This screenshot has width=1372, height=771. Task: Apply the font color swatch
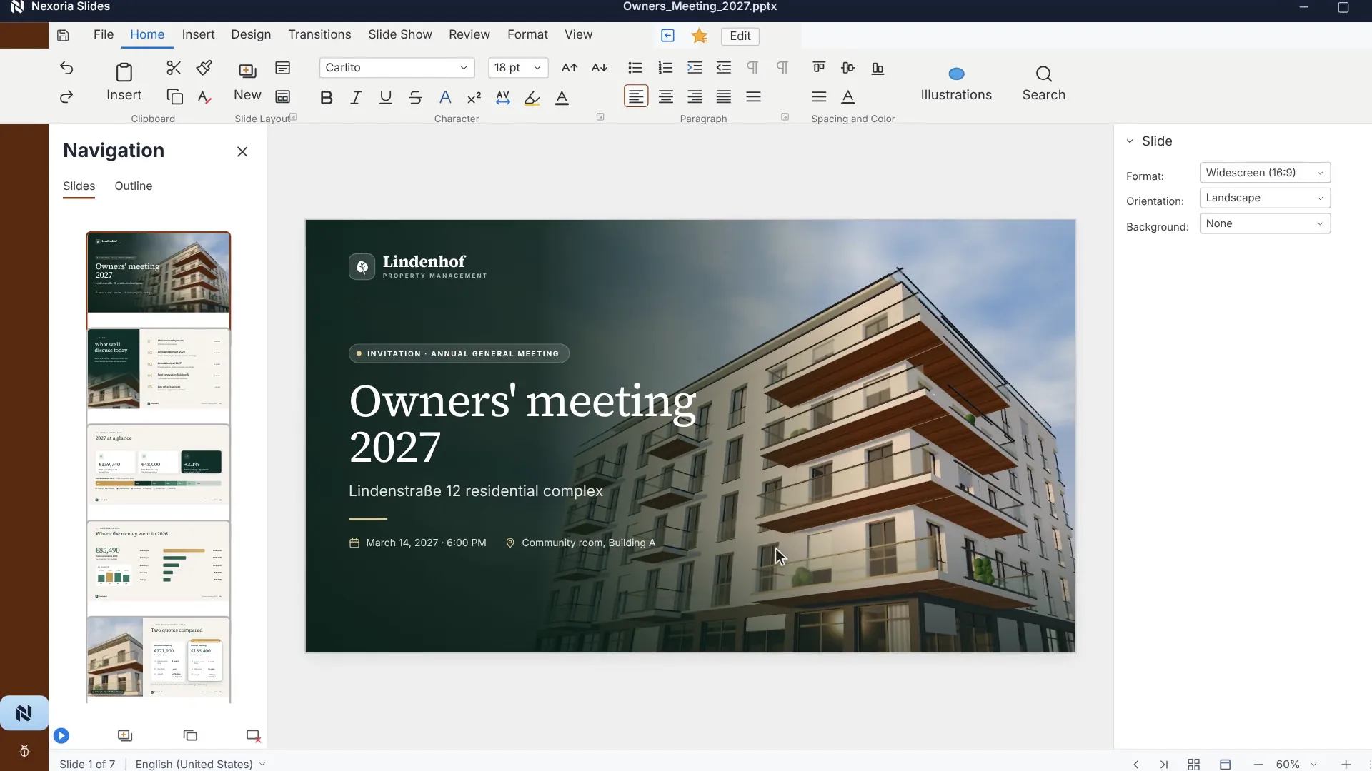[x=562, y=98]
